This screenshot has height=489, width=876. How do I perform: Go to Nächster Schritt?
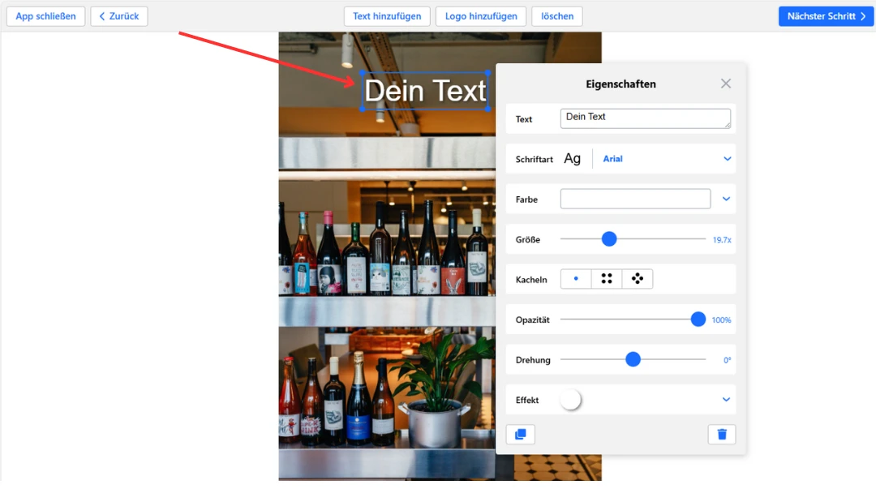pos(826,16)
